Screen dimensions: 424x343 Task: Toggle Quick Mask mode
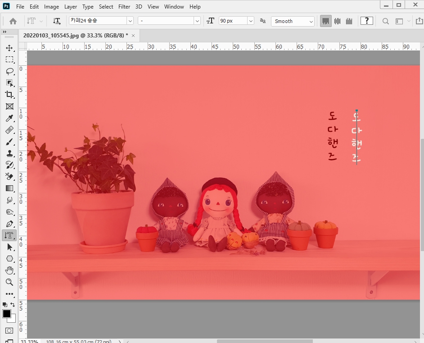click(x=9, y=330)
